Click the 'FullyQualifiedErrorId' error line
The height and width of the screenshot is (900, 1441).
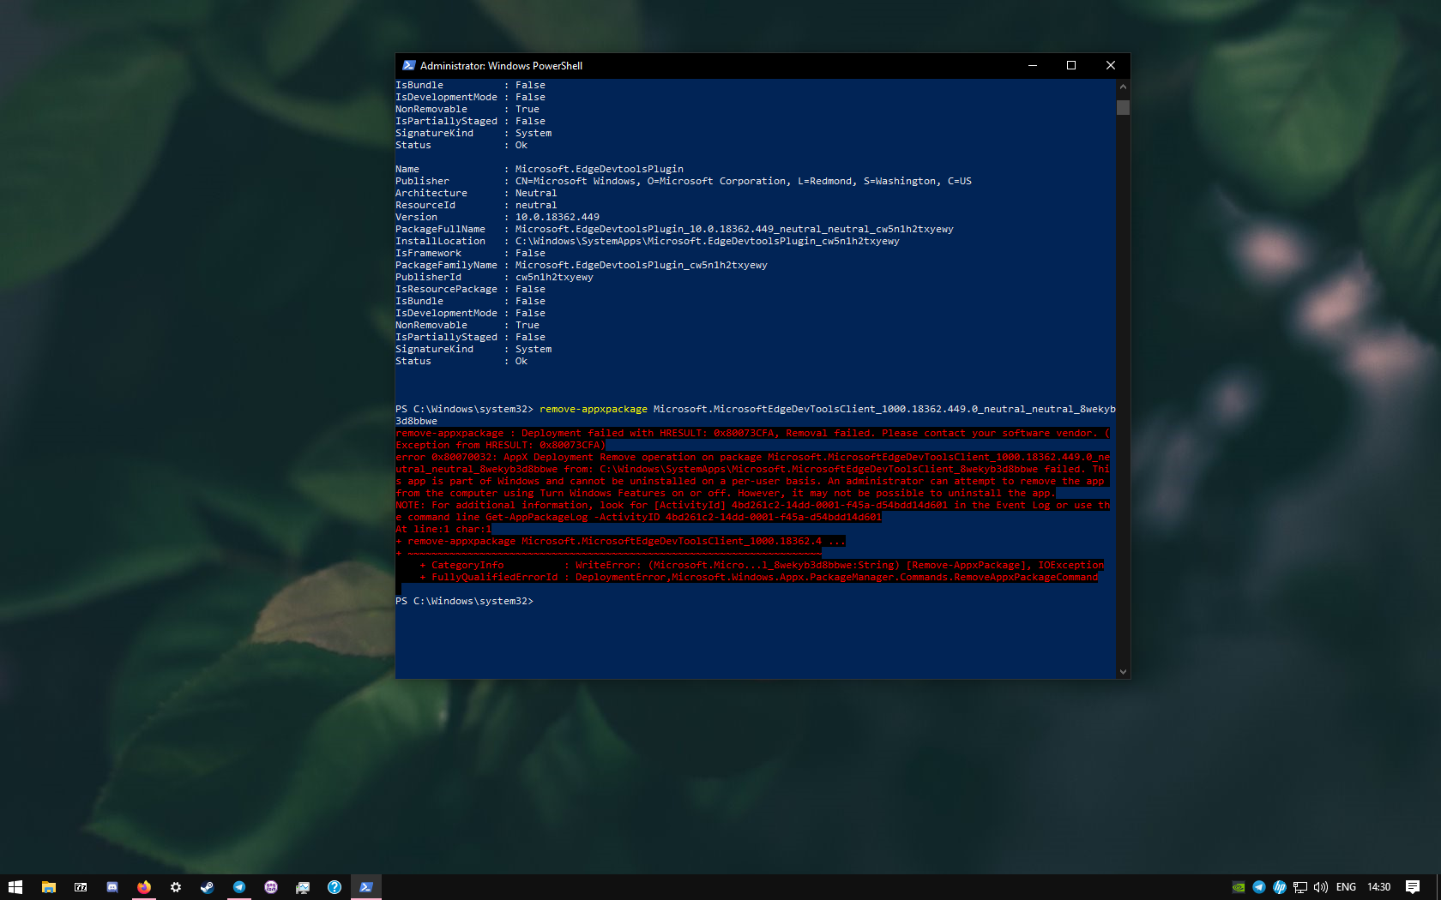(758, 578)
